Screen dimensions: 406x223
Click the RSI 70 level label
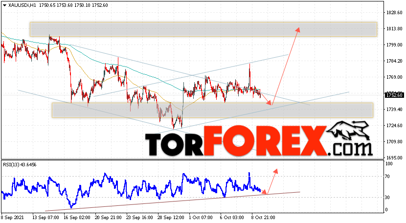387,177
